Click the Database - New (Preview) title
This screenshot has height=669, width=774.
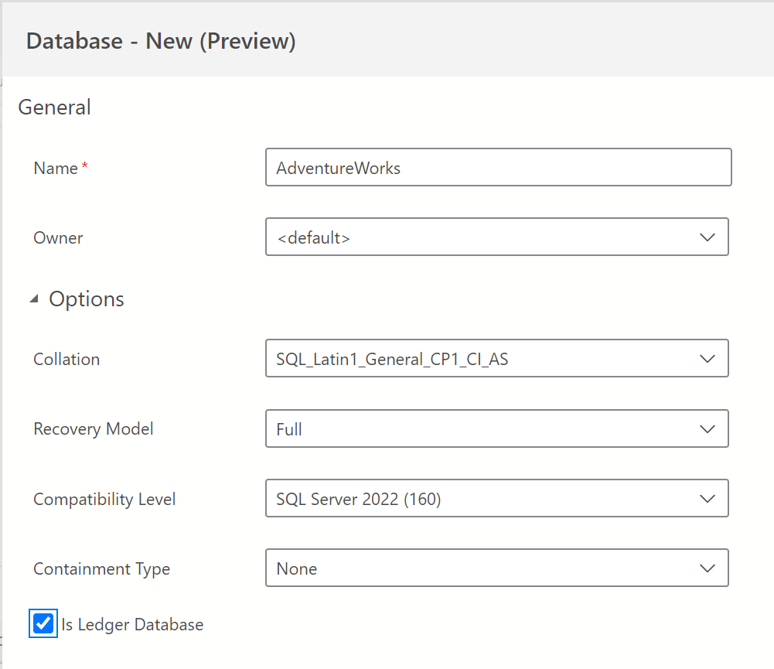click(x=161, y=40)
